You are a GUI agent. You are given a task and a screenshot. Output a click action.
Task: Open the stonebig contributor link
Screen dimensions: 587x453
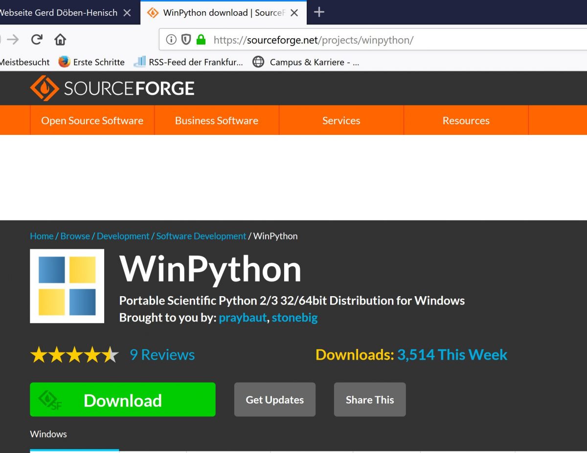click(295, 318)
